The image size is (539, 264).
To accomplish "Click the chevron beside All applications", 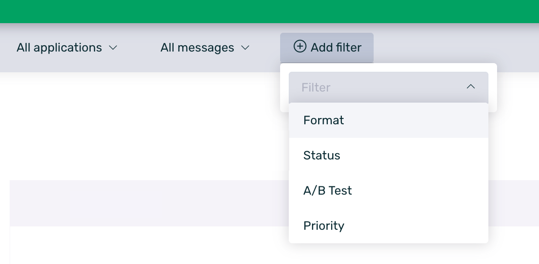I will [113, 48].
